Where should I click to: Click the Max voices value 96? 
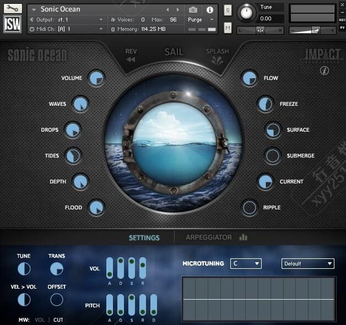tap(173, 20)
